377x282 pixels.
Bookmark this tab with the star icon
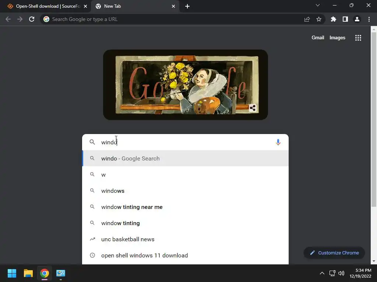[x=319, y=19]
